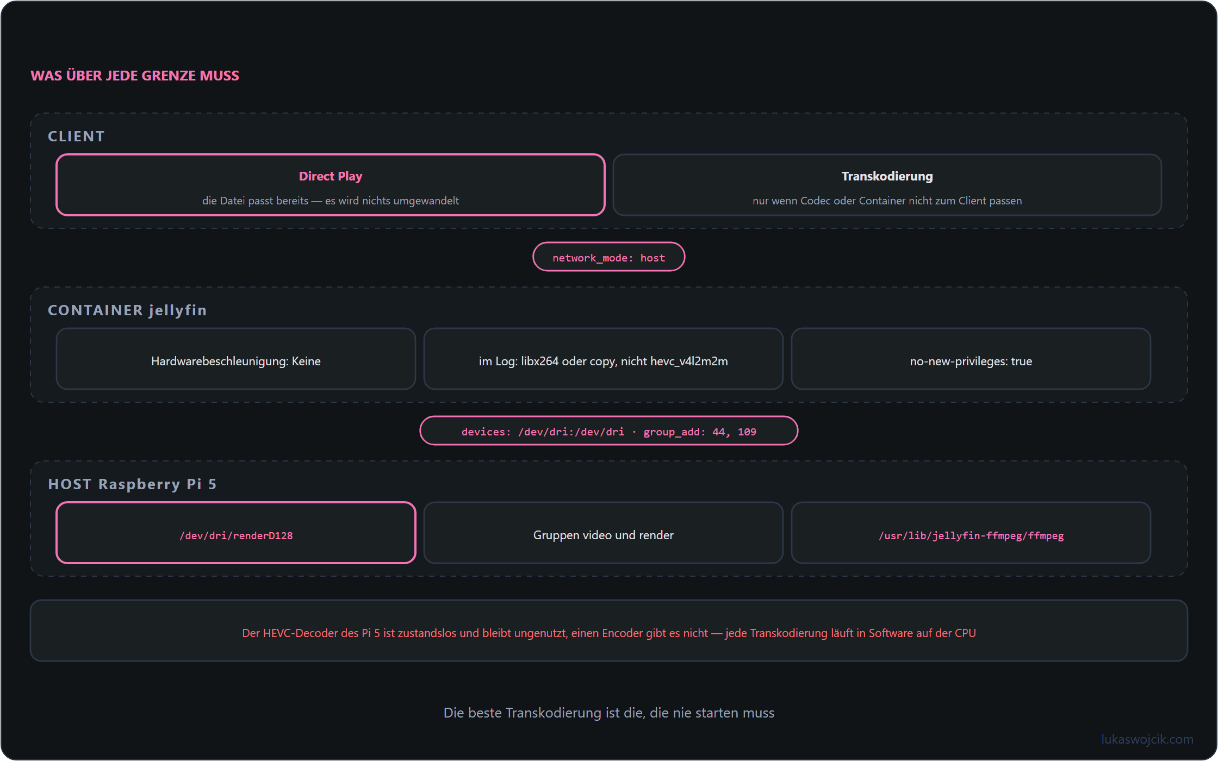
Task: Click the CONTAINER jellyfin section label
Action: tap(127, 310)
